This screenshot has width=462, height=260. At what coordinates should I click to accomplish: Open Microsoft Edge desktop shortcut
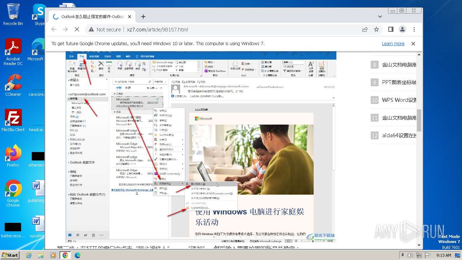[x=37, y=50]
